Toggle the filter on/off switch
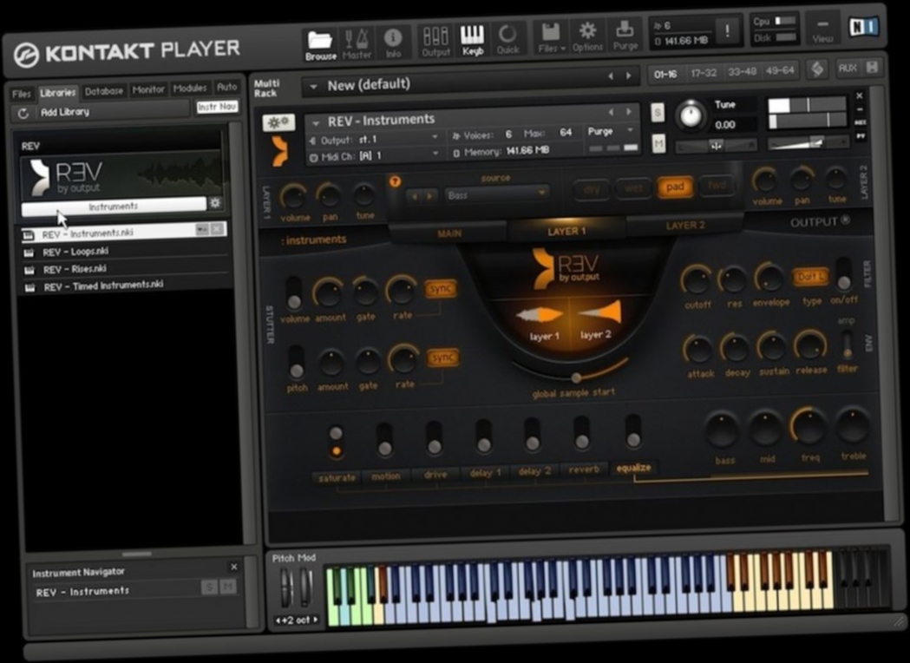This screenshot has height=663, width=910. tap(843, 275)
